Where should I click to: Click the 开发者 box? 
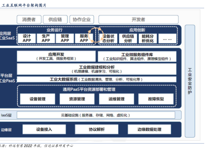[x=138, y=19]
